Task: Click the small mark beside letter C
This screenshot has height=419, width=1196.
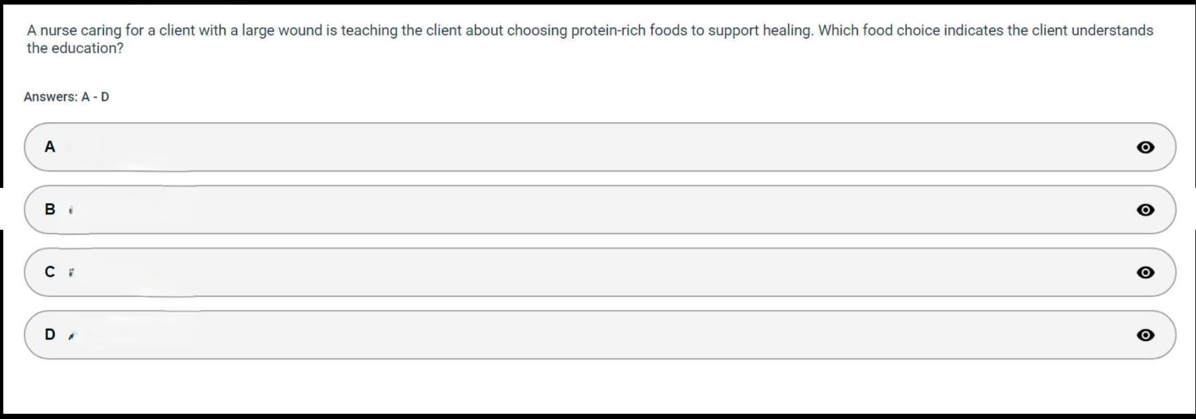Action: coord(71,272)
